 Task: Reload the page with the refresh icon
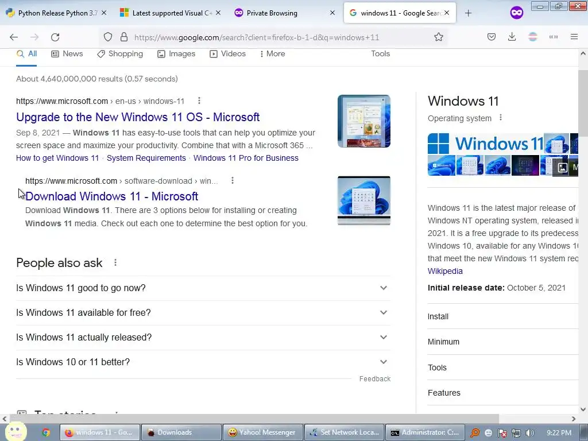55,37
